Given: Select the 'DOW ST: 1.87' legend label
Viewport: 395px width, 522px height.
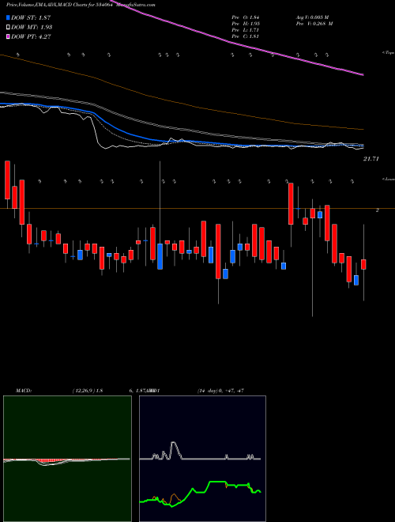Looking at the screenshot, I should 31,17.
